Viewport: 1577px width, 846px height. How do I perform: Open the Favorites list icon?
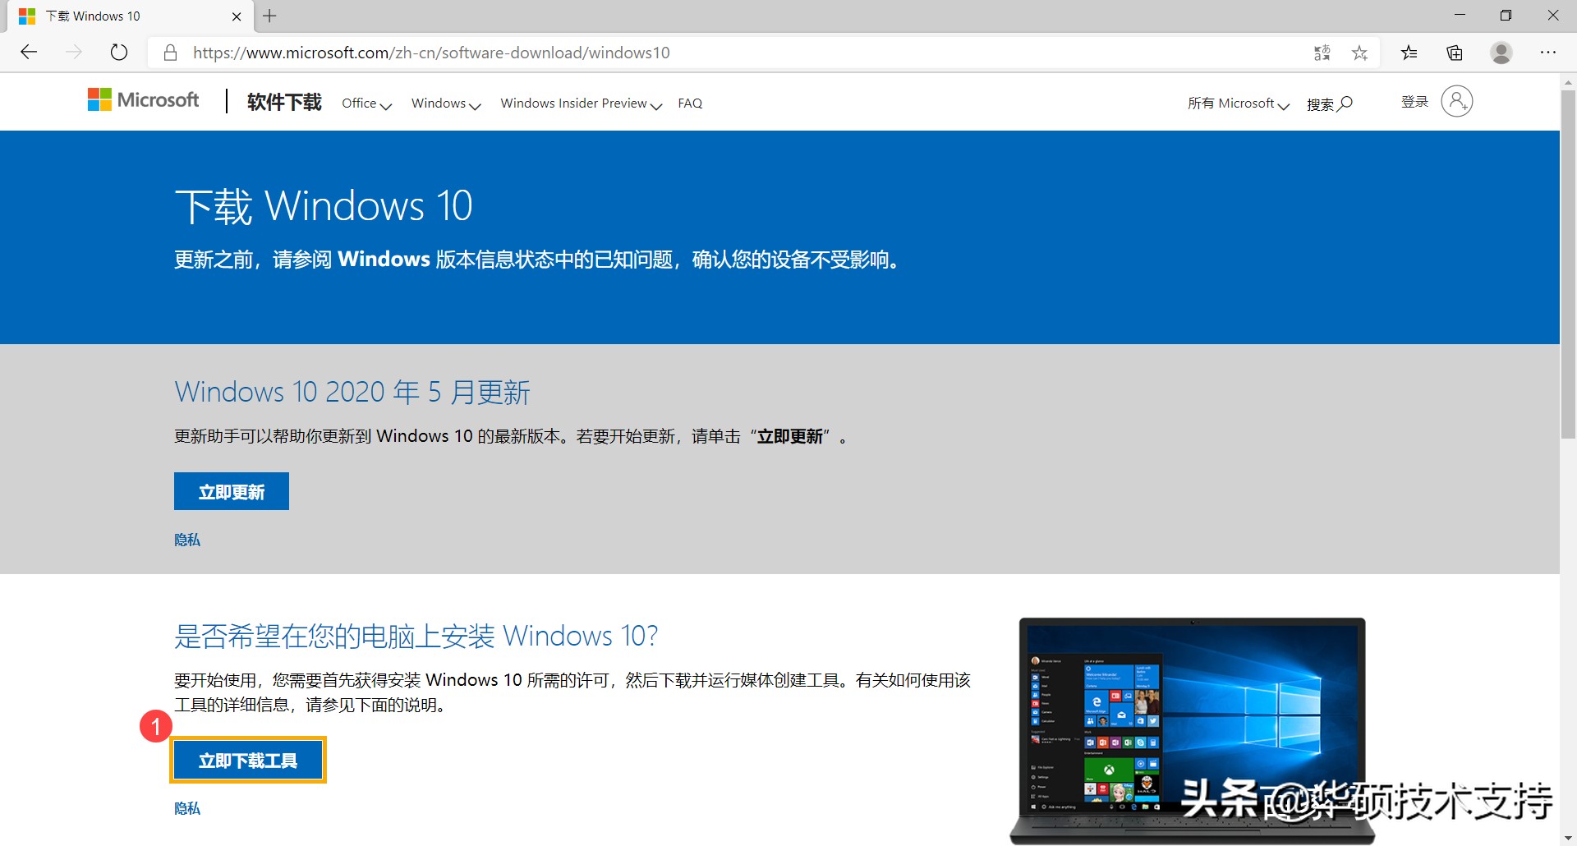[1409, 52]
